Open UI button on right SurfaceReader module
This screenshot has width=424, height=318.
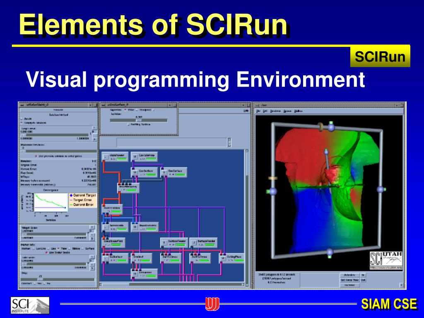193,243
